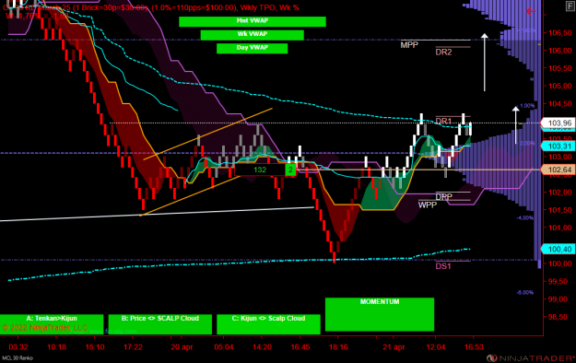This screenshot has width=576, height=363.
Task: Click the 101,00 price axis label
Action: [559, 228]
